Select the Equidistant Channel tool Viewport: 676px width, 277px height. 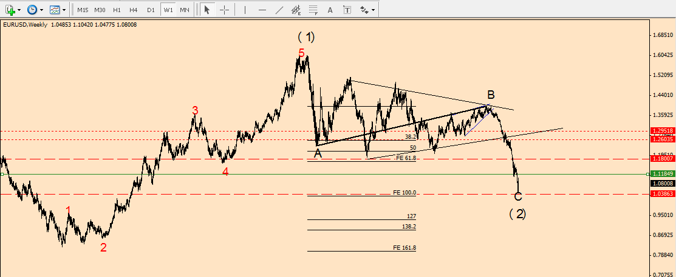click(296, 10)
